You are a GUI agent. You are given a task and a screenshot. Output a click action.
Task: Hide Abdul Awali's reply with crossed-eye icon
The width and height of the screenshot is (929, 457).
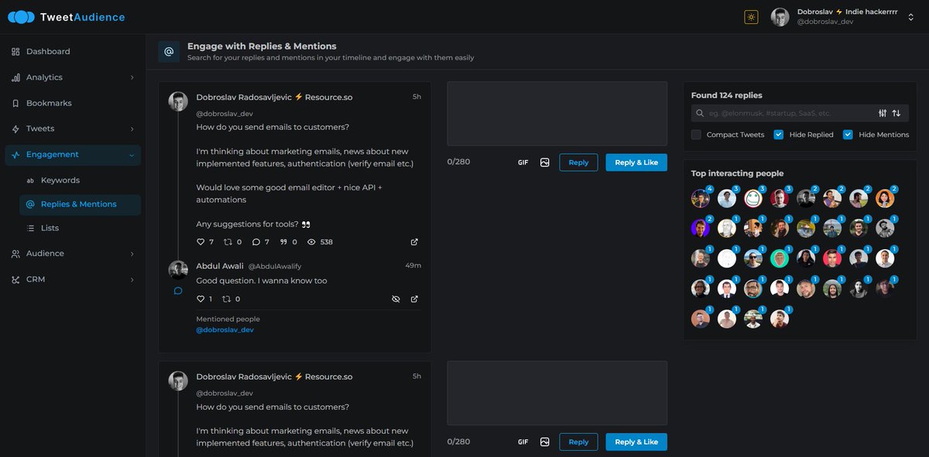tap(396, 298)
